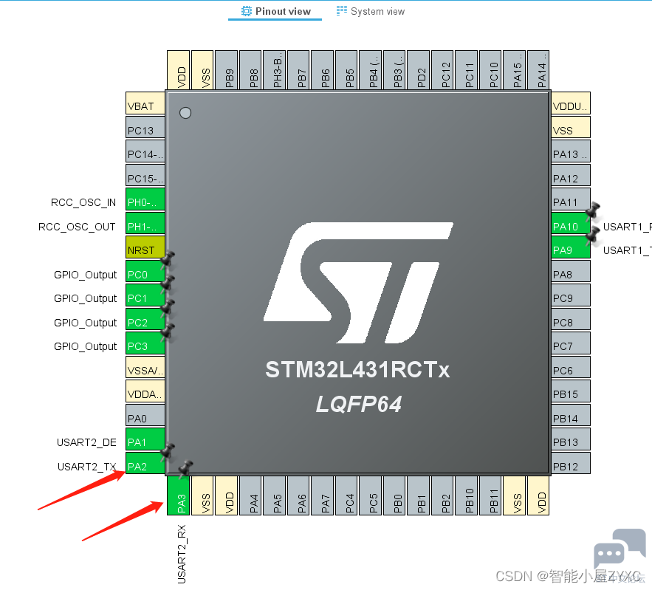This screenshot has height=590, width=652.
Task: Click the VSSA pin
Action: [145, 367]
